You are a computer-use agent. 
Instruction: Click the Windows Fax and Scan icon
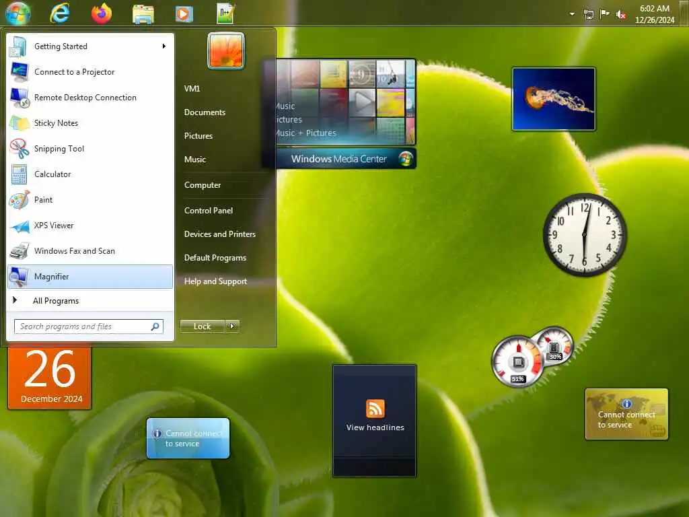[x=20, y=251]
